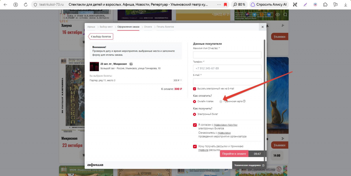This screenshot has width=351, height=176.
Task: Click the Фамилия Имя Отчество field
Action: 227,55
